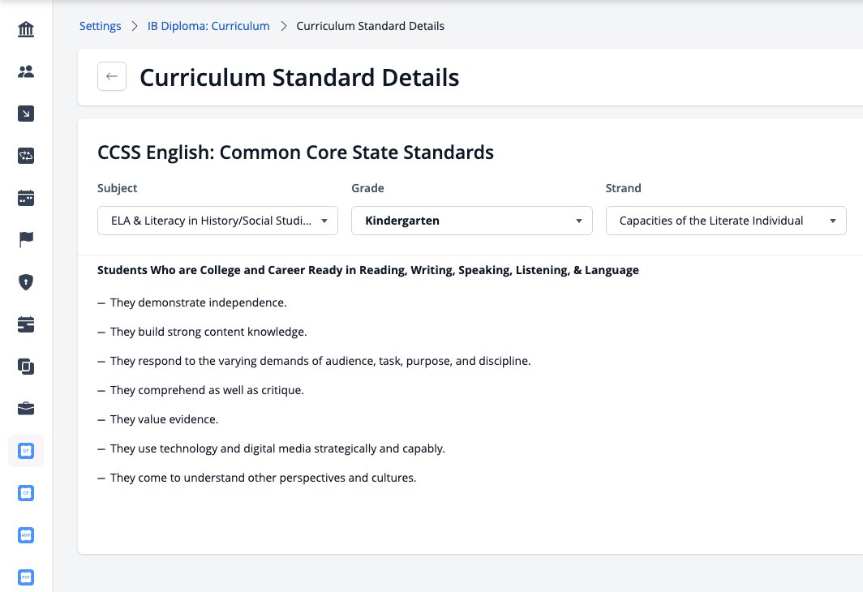Go to Settings breadcrumb link
The image size is (863, 592).
(x=101, y=26)
